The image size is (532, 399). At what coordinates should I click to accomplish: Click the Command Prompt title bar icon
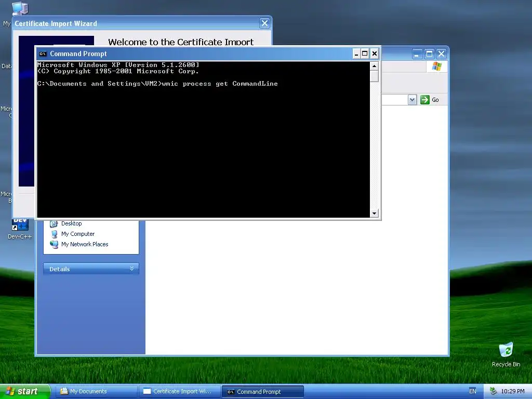(43, 54)
